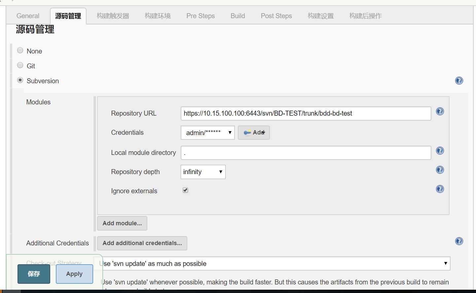
Task: Select the Subversion radio button
Action: point(20,80)
